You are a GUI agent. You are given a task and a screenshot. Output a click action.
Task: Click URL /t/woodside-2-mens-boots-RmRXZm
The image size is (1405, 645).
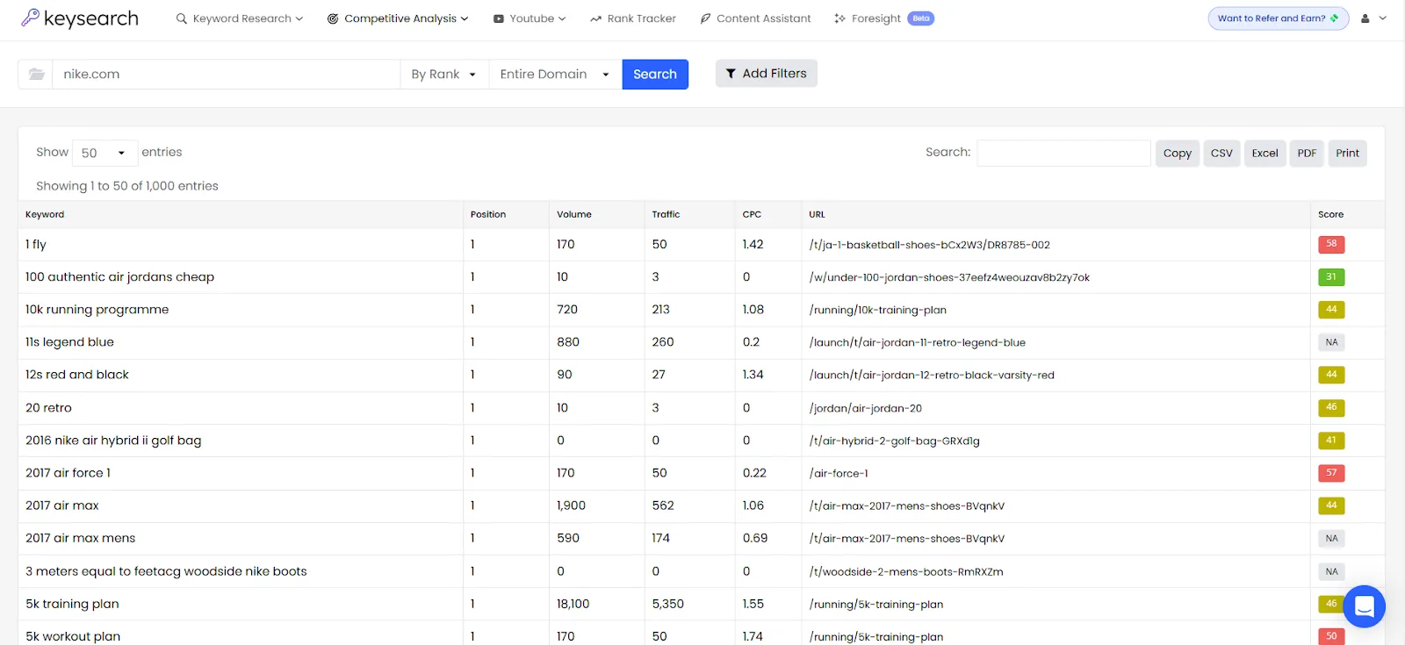(906, 572)
